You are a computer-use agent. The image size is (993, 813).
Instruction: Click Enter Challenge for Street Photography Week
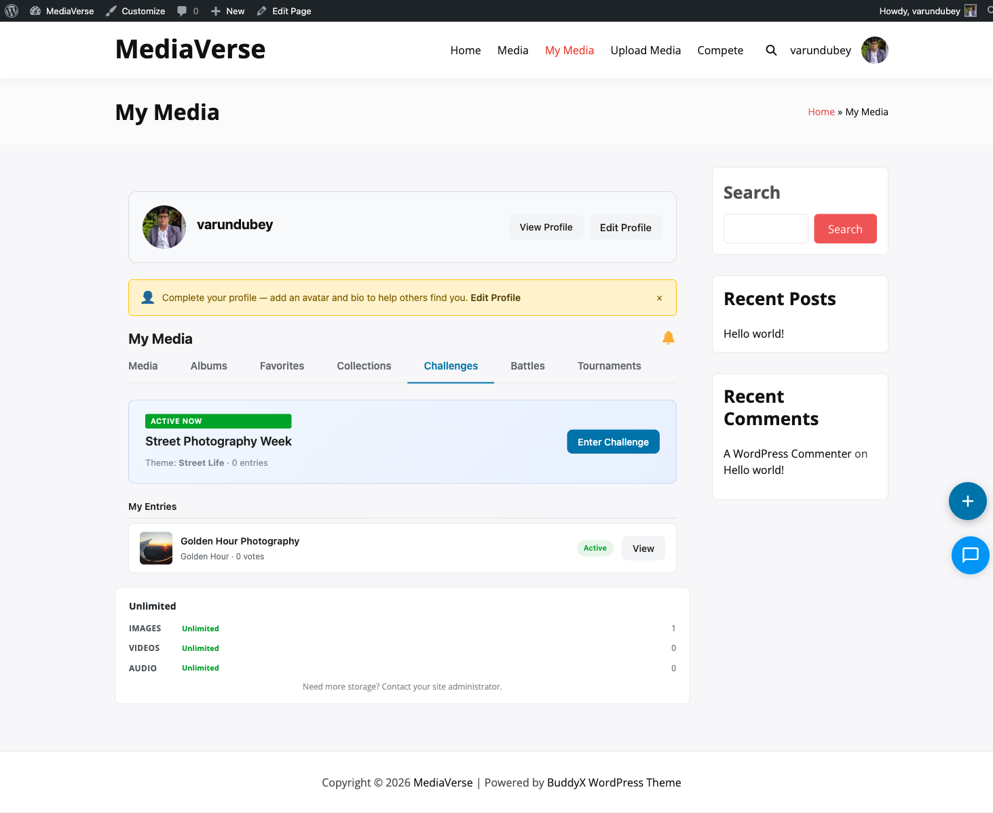tap(613, 441)
